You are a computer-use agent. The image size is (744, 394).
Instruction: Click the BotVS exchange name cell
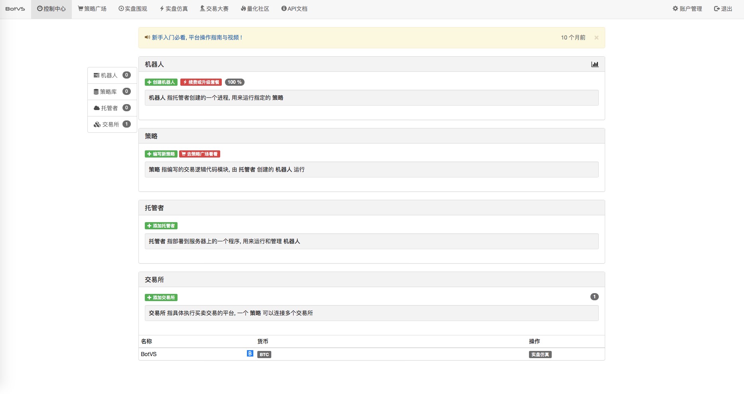coord(149,354)
